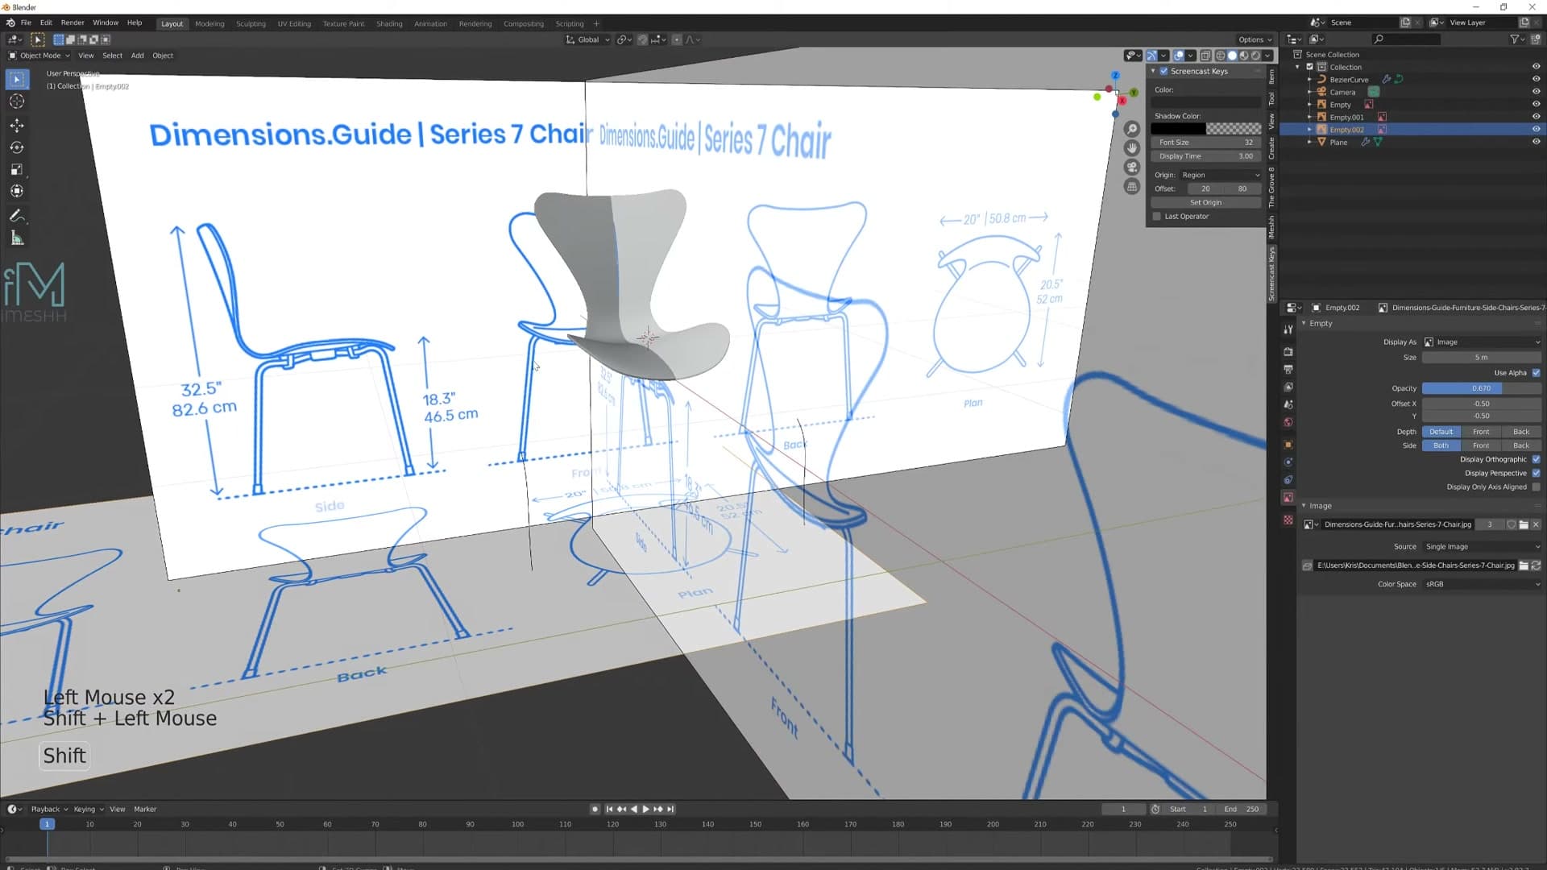Switch to the Modeling workspace tab

point(209,23)
